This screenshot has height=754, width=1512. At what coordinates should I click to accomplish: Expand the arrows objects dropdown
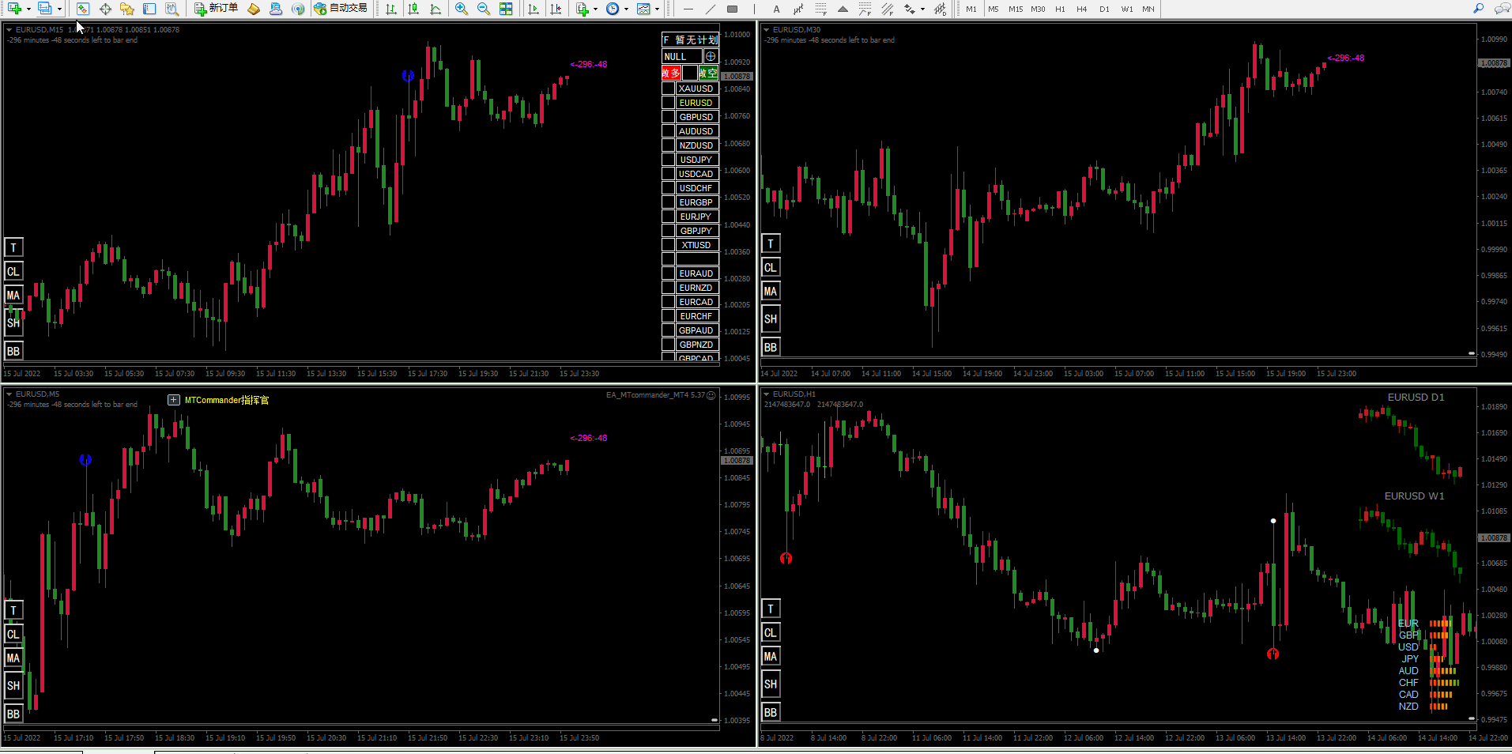click(922, 9)
